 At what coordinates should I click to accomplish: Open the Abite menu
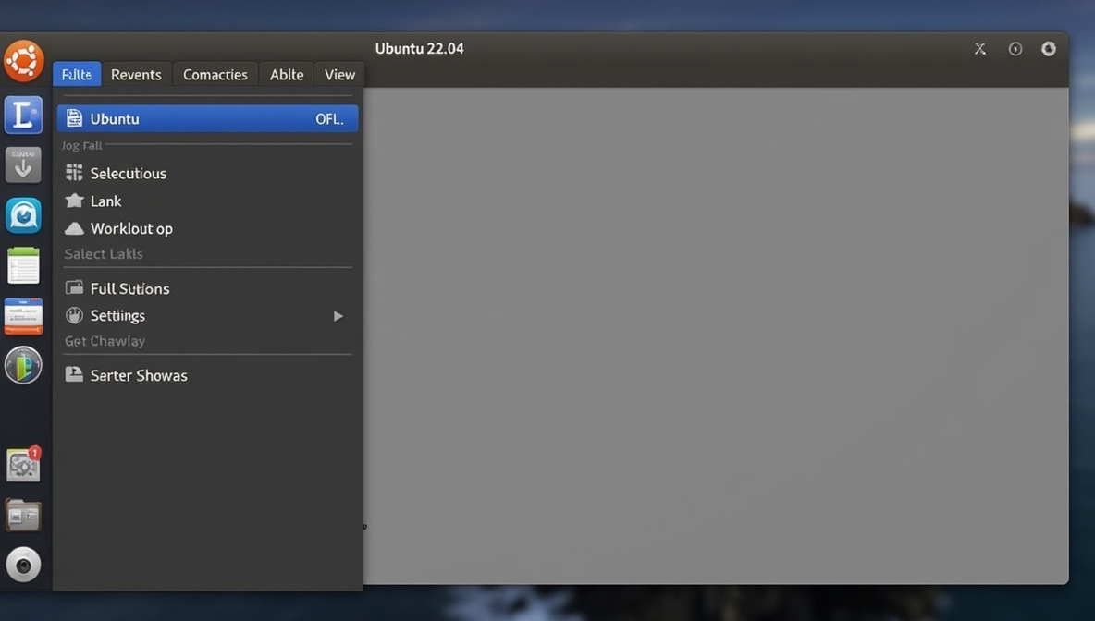click(x=287, y=74)
